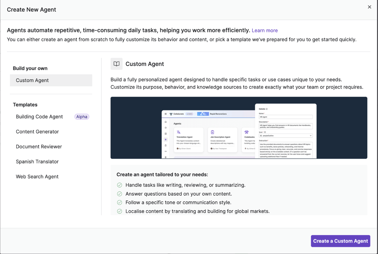Select the Building Code Agent template
This screenshot has height=254, width=378.
39,117
